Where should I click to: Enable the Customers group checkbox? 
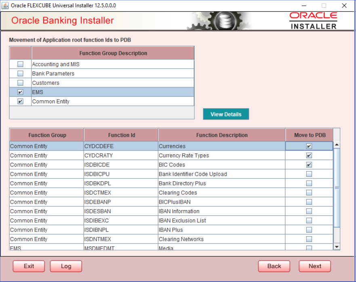pos(21,83)
